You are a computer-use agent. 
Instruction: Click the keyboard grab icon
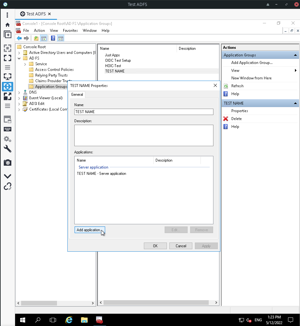[x=8, y=129]
